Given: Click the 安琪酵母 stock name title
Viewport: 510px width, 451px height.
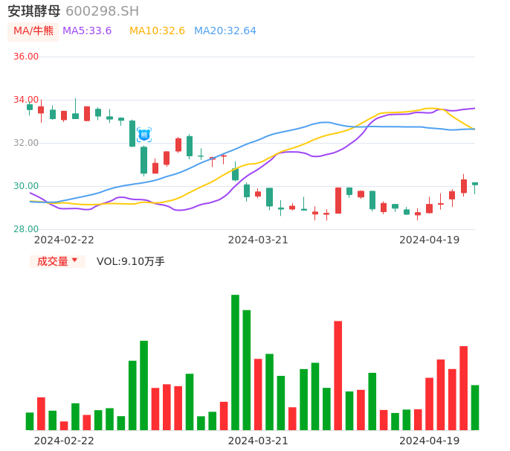Looking at the screenshot, I should pyautogui.click(x=34, y=11).
